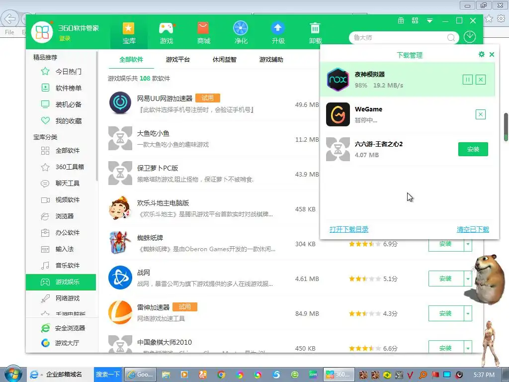Open the 升级 upgrade section
The width and height of the screenshot is (509, 382).
[278, 33]
